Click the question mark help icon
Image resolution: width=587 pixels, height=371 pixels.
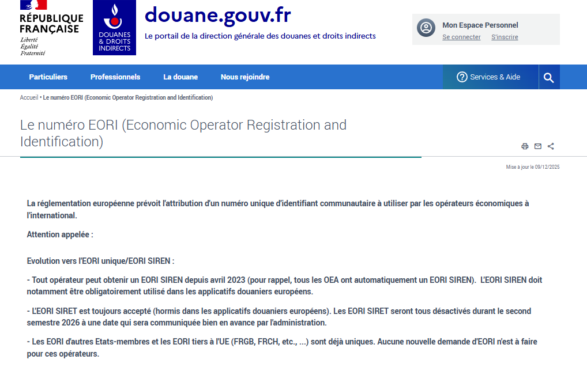point(462,77)
